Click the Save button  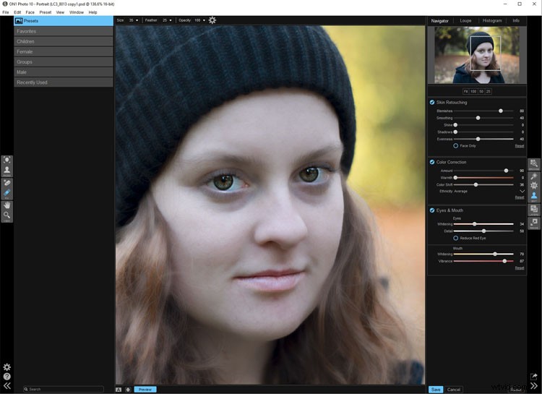[x=436, y=390]
